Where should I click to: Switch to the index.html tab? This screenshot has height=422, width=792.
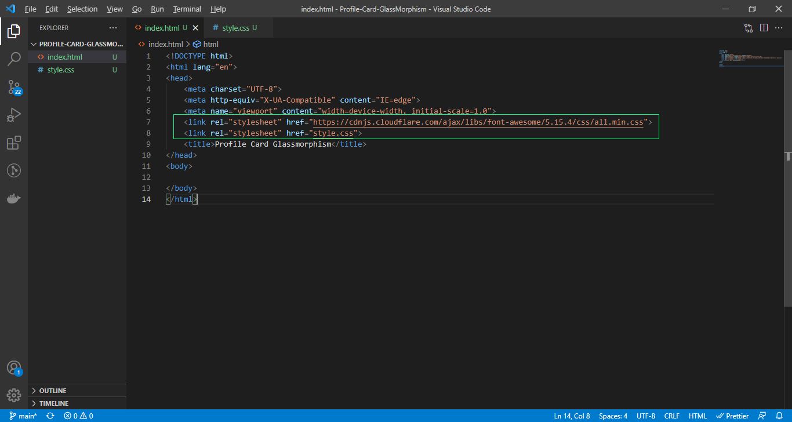(x=165, y=28)
